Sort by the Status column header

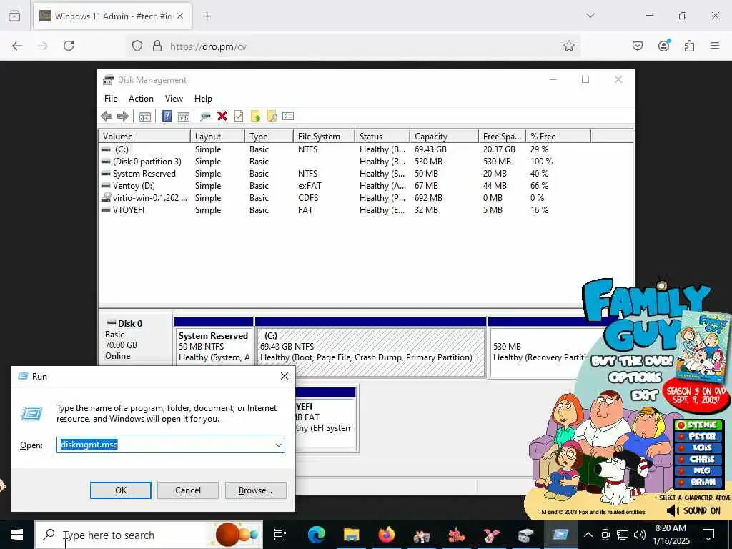[x=382, y=137]
